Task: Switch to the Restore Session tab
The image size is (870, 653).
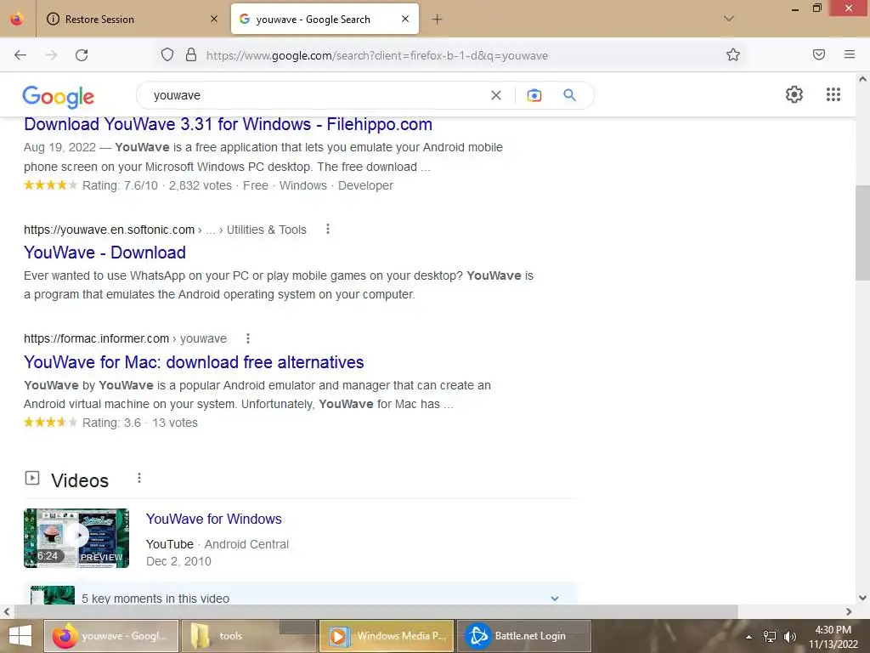Action: pos(132,19)
